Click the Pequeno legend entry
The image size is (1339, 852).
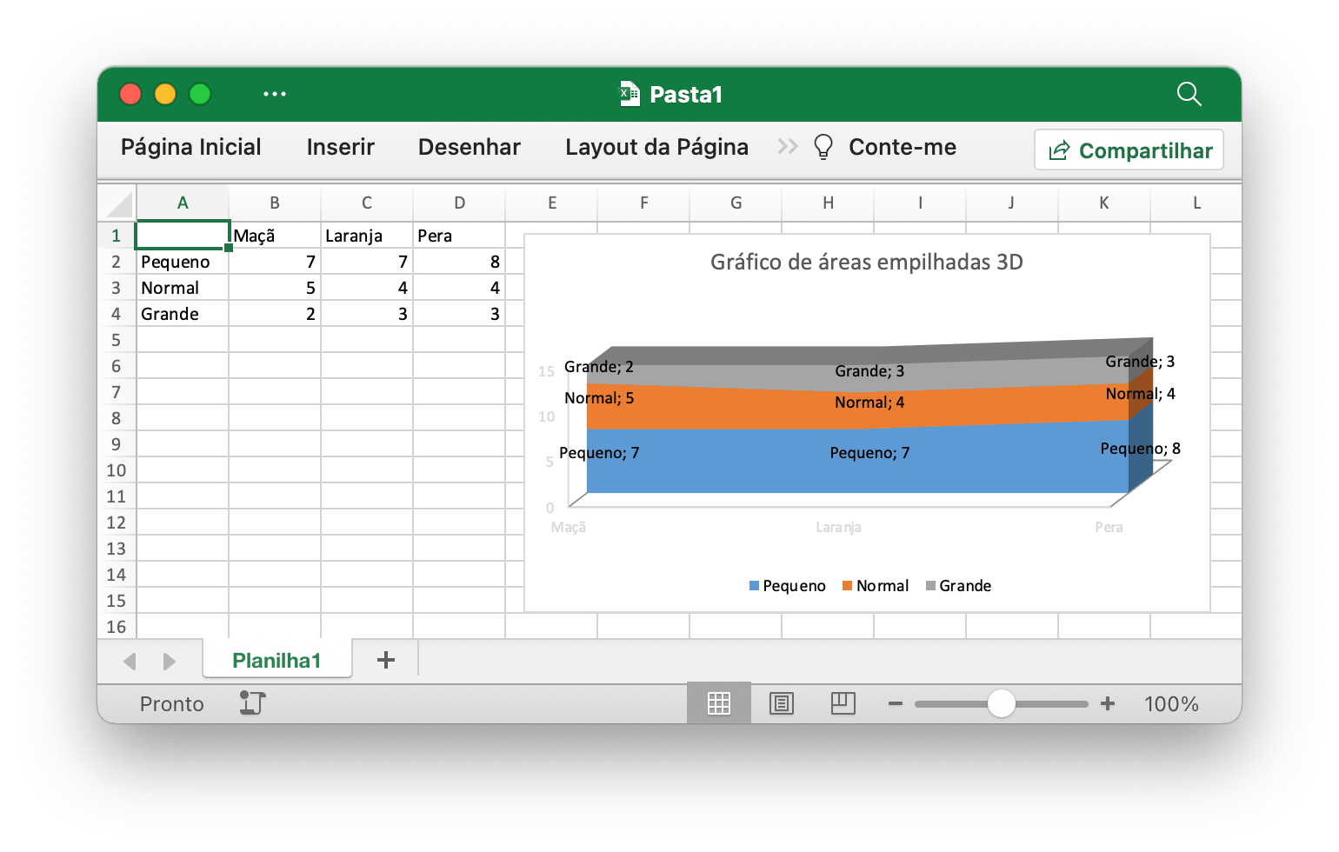(787, 586)
